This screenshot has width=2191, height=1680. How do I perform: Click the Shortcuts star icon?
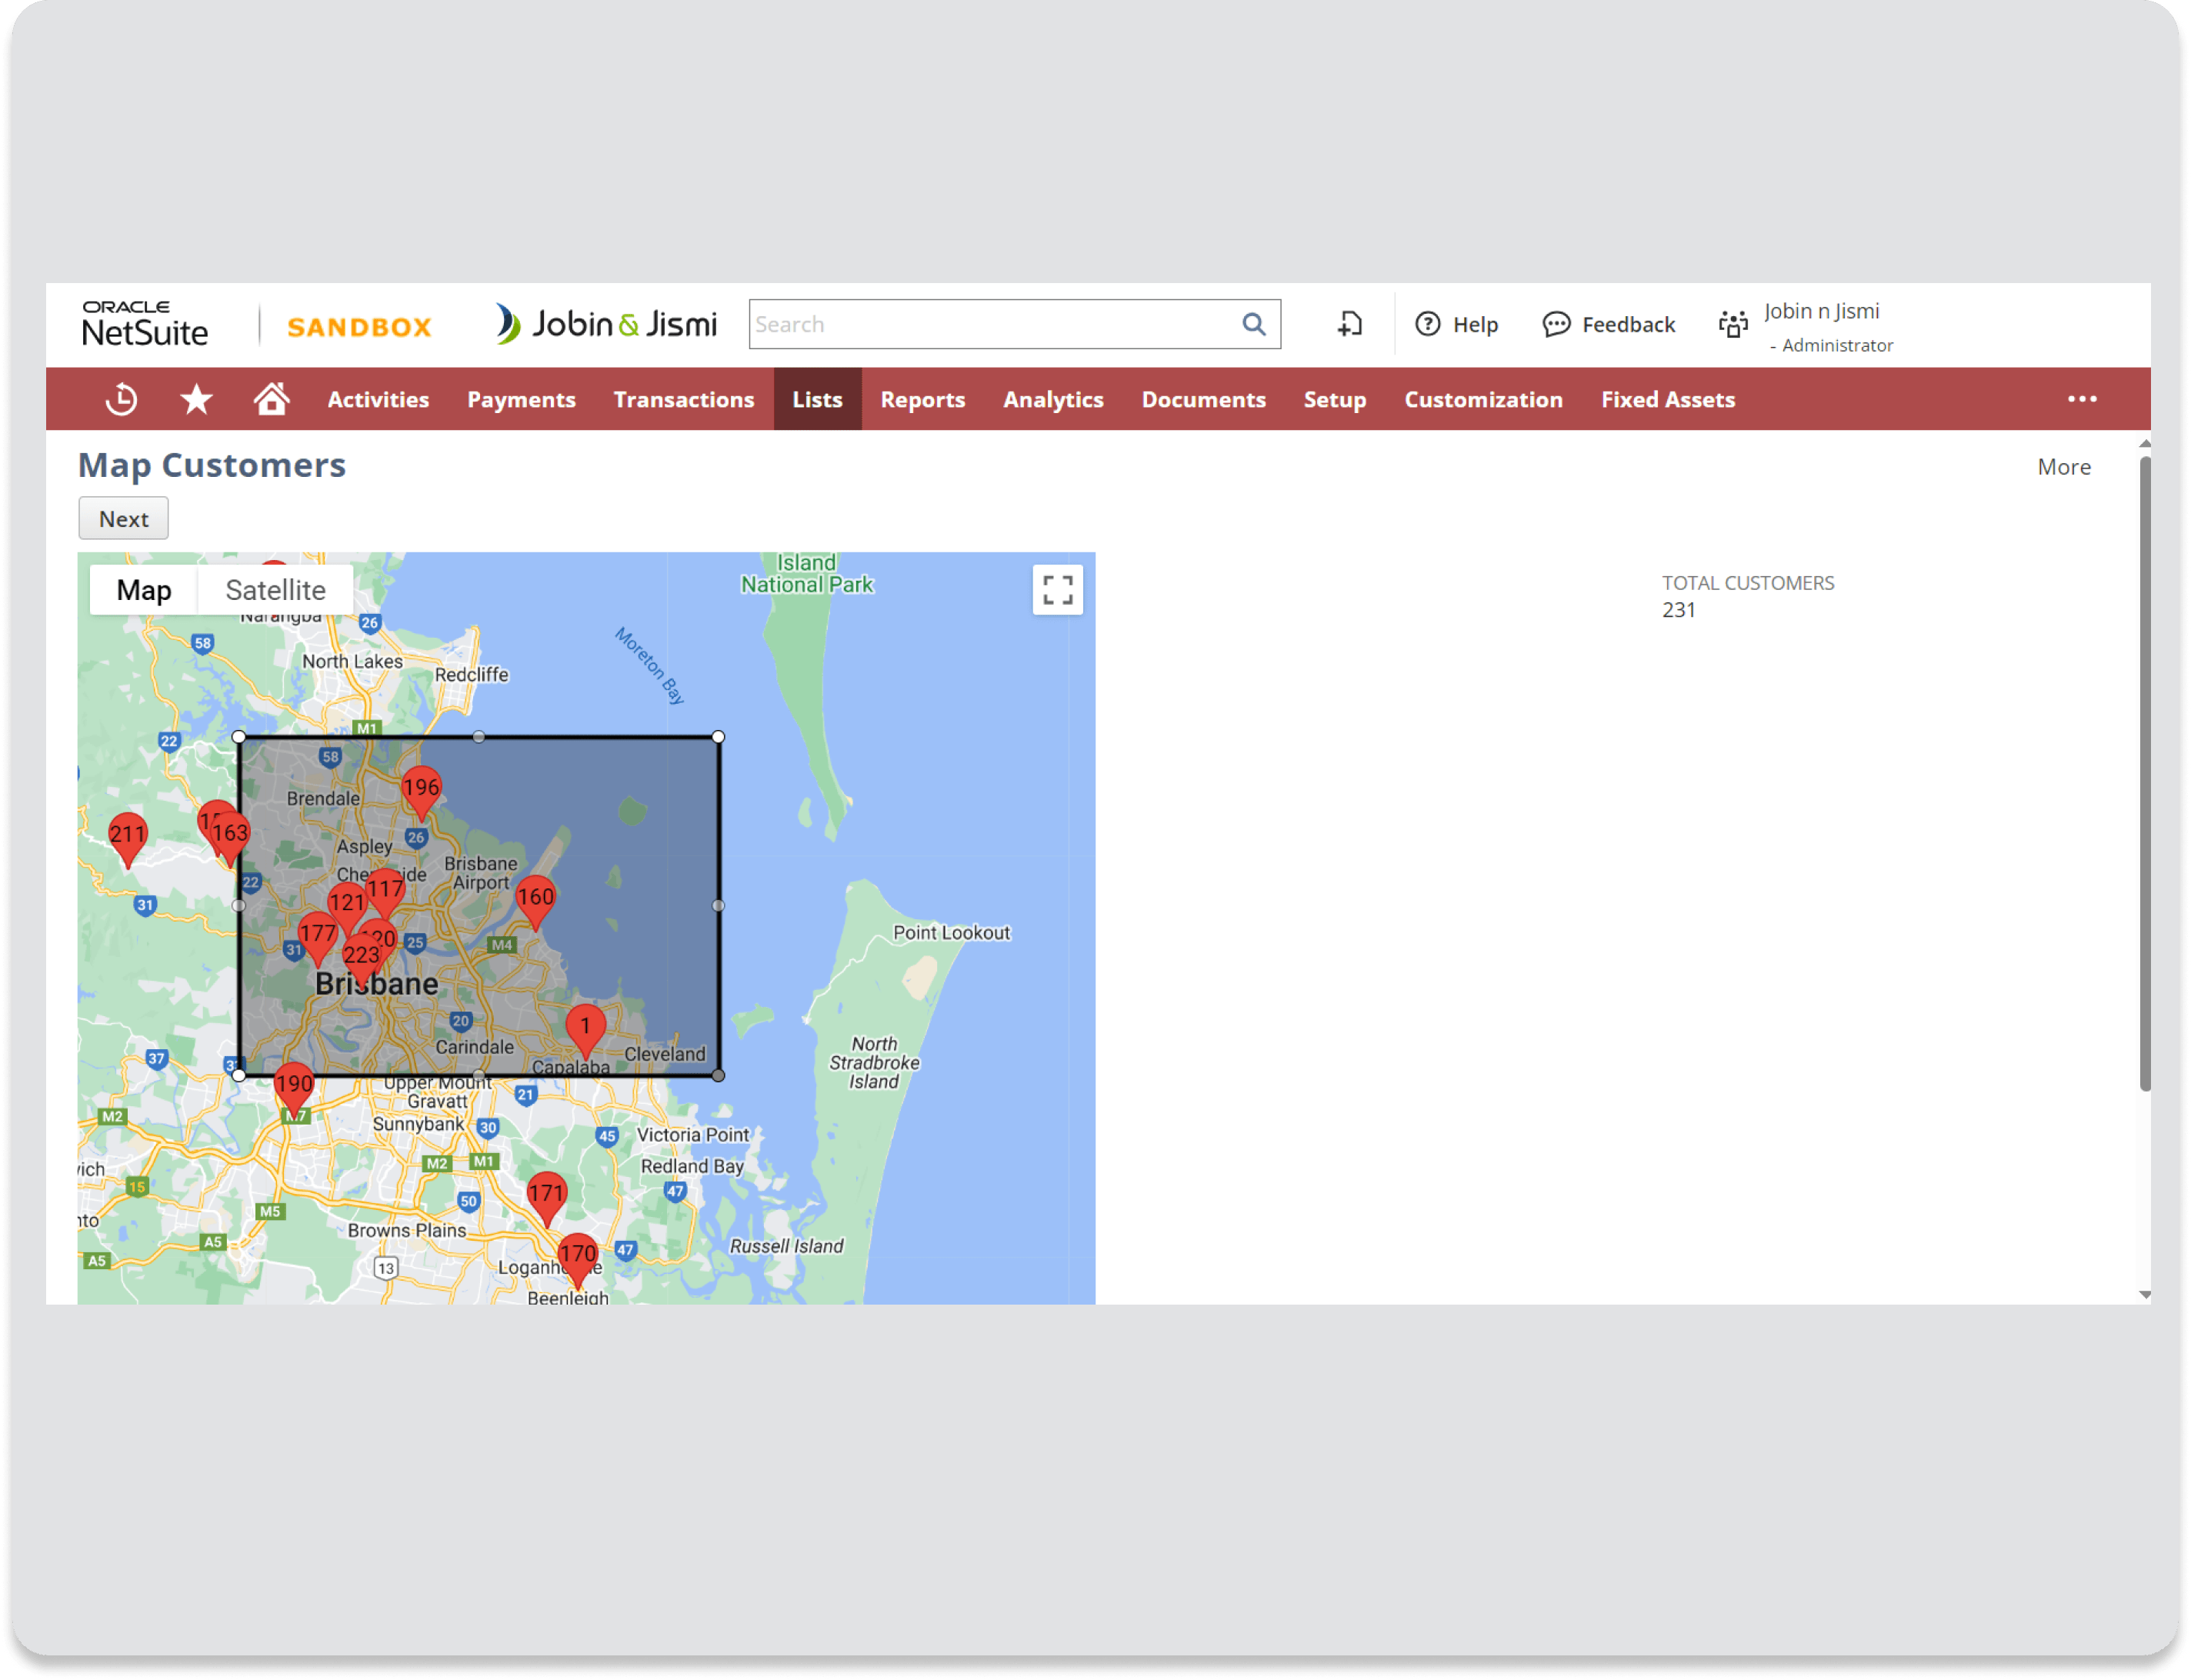[x=196, y=399]
